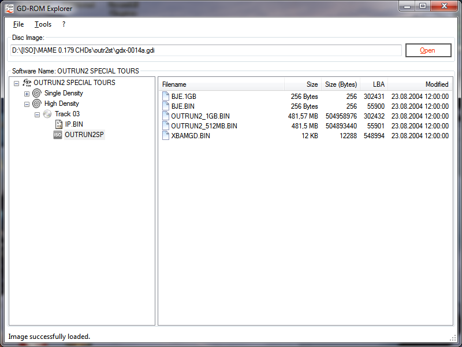Click the 481,57 MB size cell
The image size is (462, 347).
pyautogui.click(x=303, y=116)
